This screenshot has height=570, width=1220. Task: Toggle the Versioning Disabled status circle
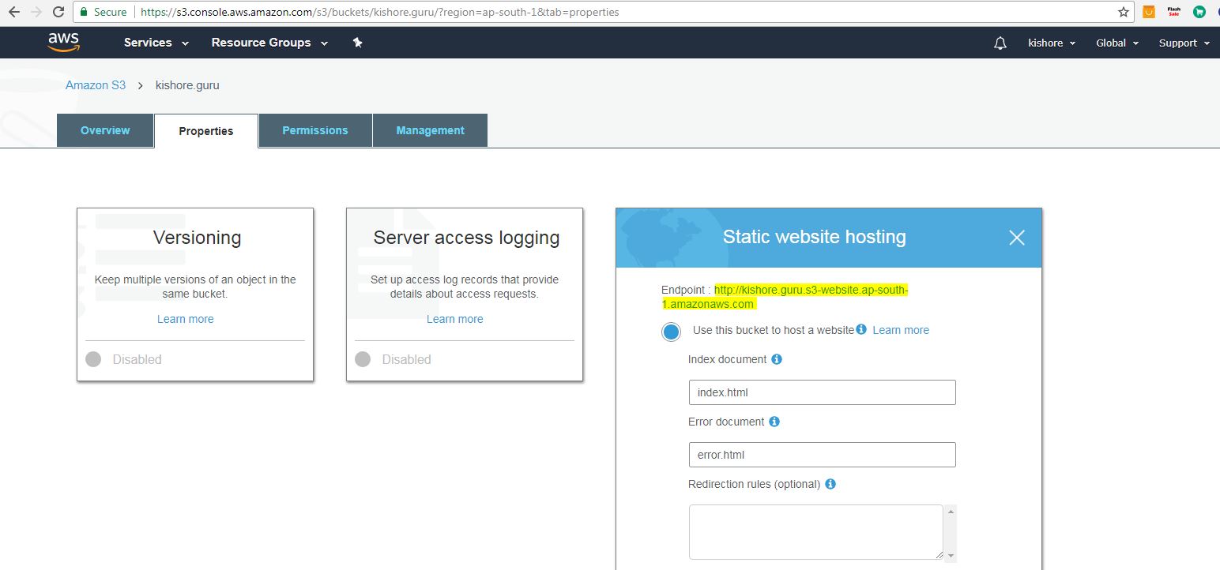click(93, 359)
